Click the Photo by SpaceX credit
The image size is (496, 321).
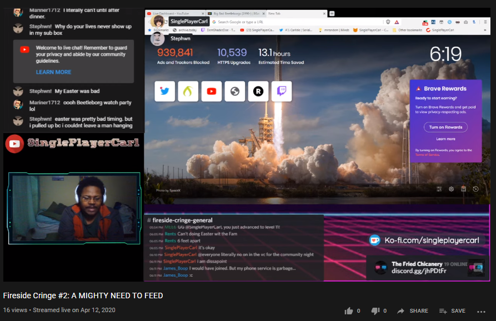click(x=168, y=190)
